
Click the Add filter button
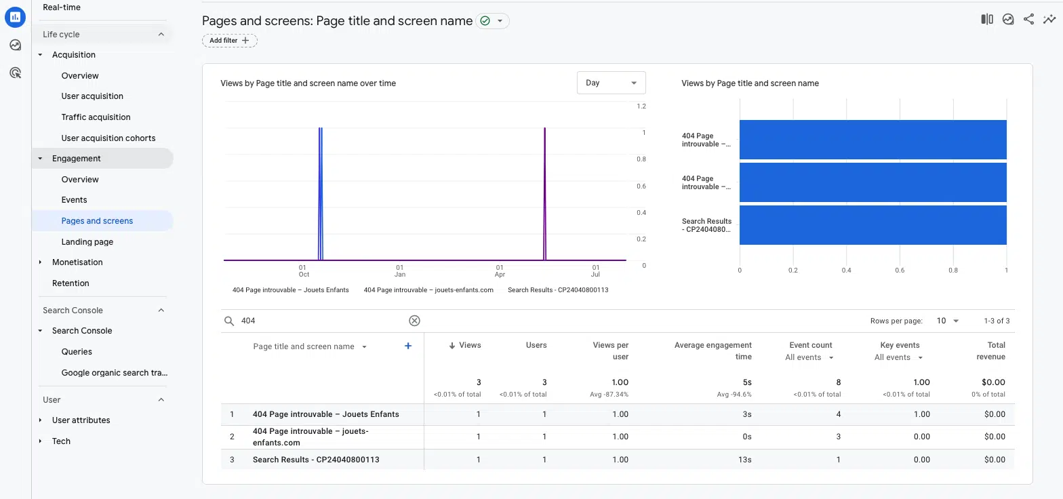click(x=230, y=41)
